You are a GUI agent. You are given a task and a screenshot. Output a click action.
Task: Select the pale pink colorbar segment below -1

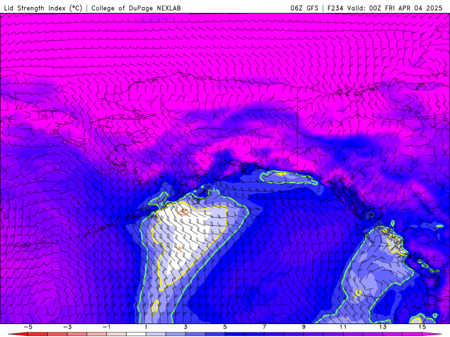point(116,334)
